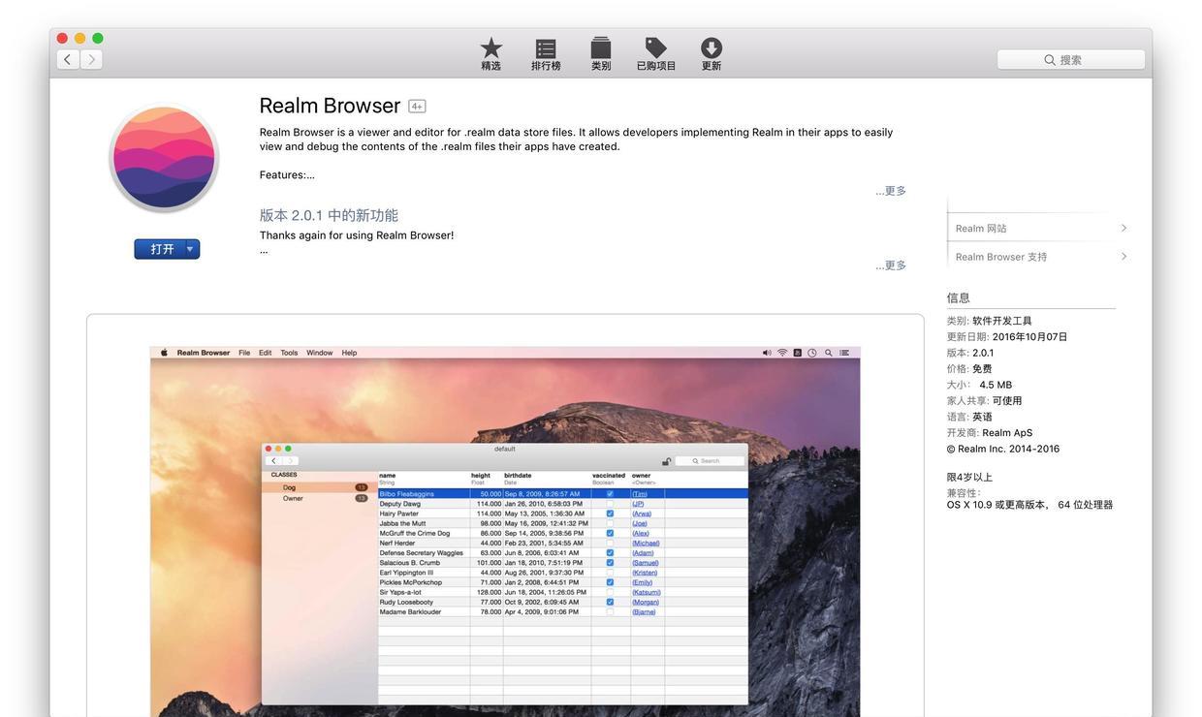Open the app with 打开 button
1202x717 pixels.
point(161,249)
